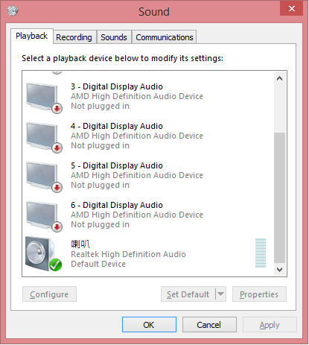This screenshot has width=309, height=345.
Task: Click the device list scrollbar thumb
Action: click(x=279, y=197)
